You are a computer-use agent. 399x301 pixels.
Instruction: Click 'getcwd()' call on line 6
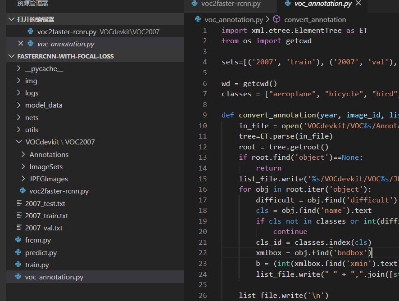click(260, 83)
